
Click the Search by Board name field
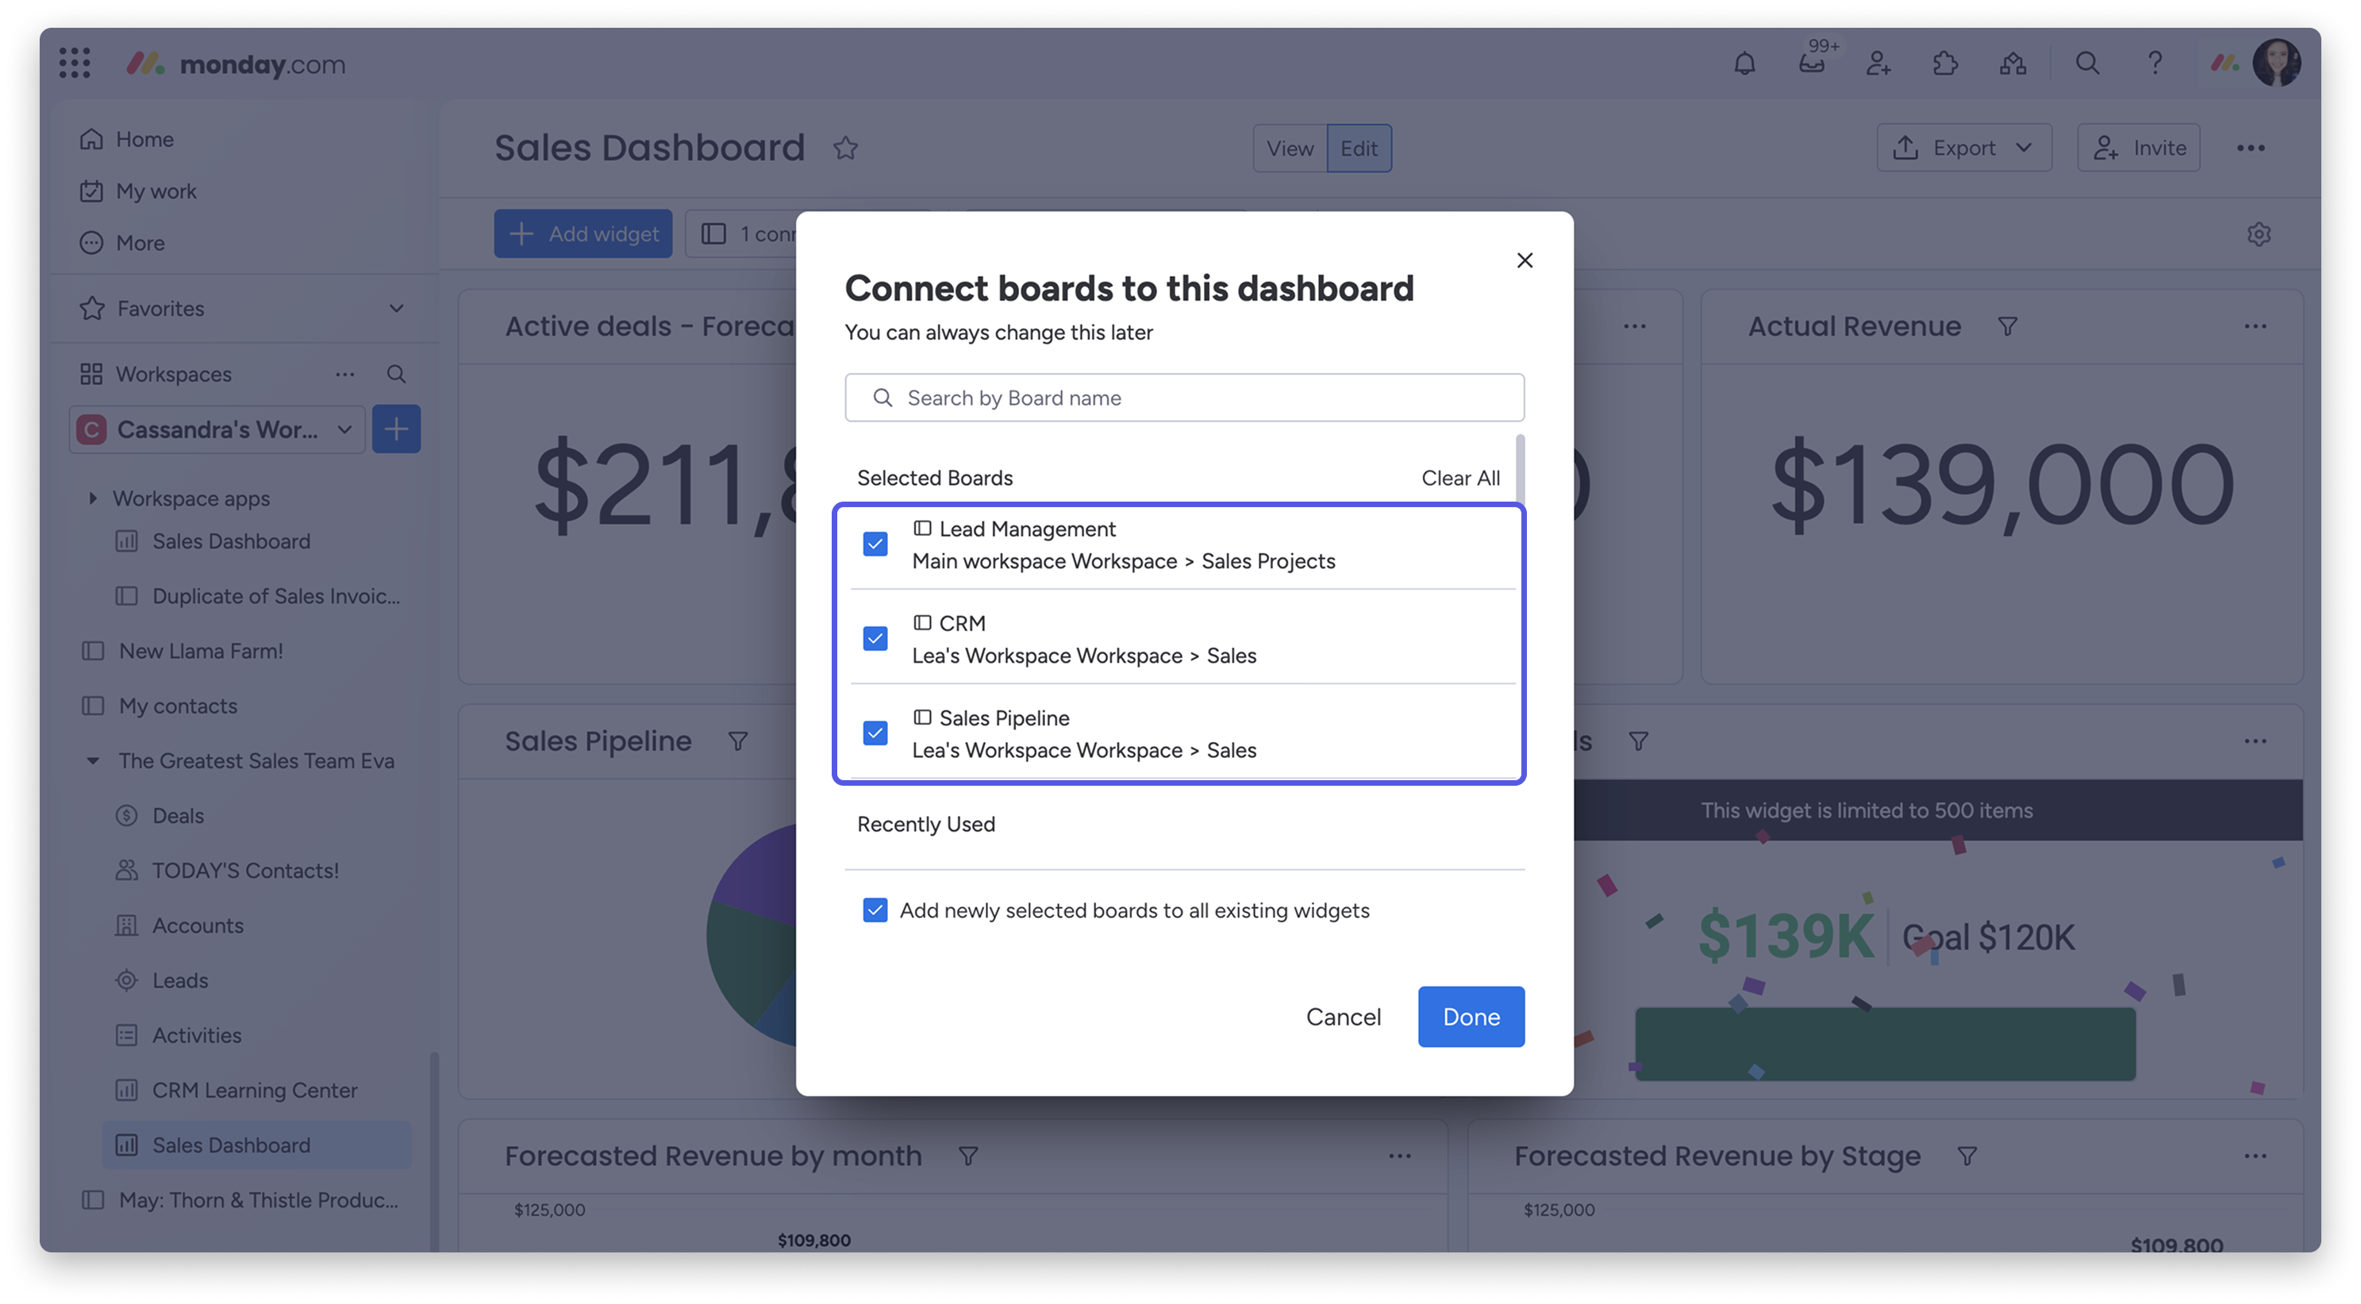tap(1184, 397)
